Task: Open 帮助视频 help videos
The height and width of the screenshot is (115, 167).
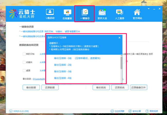Action: [x=152, y=111]
